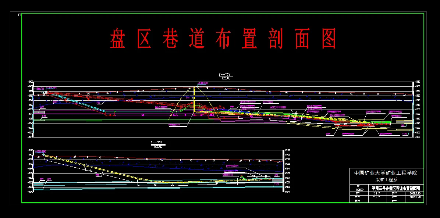Select the 1:2000 scale under the lower section heading
Viewport: 440px width, 218px height.
[x=158, y=146]
